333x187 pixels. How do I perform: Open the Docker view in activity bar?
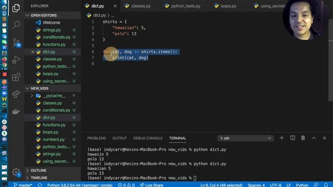(x=16, y=111)
